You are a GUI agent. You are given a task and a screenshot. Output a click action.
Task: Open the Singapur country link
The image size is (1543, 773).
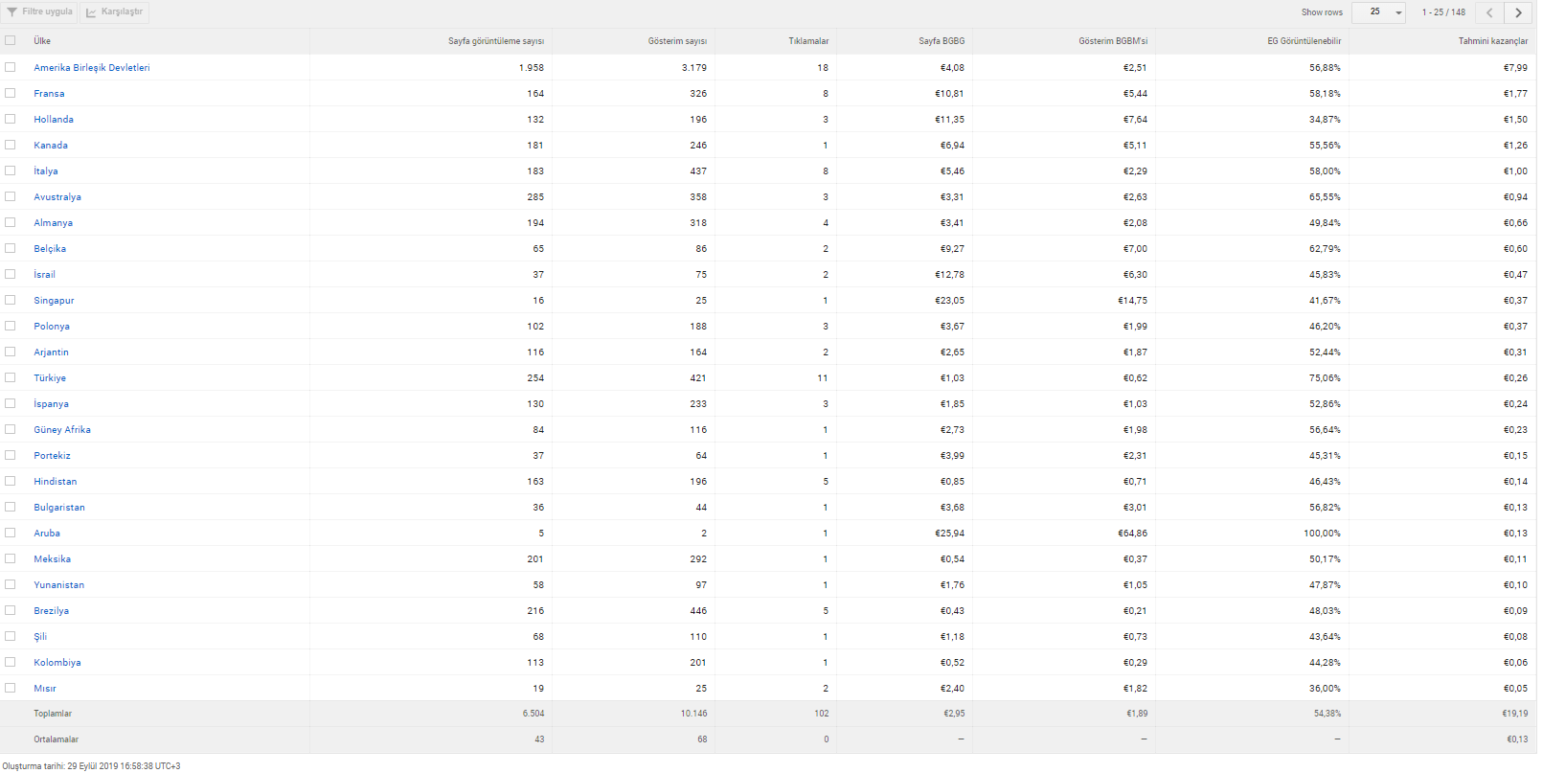[x=54, y=301]
